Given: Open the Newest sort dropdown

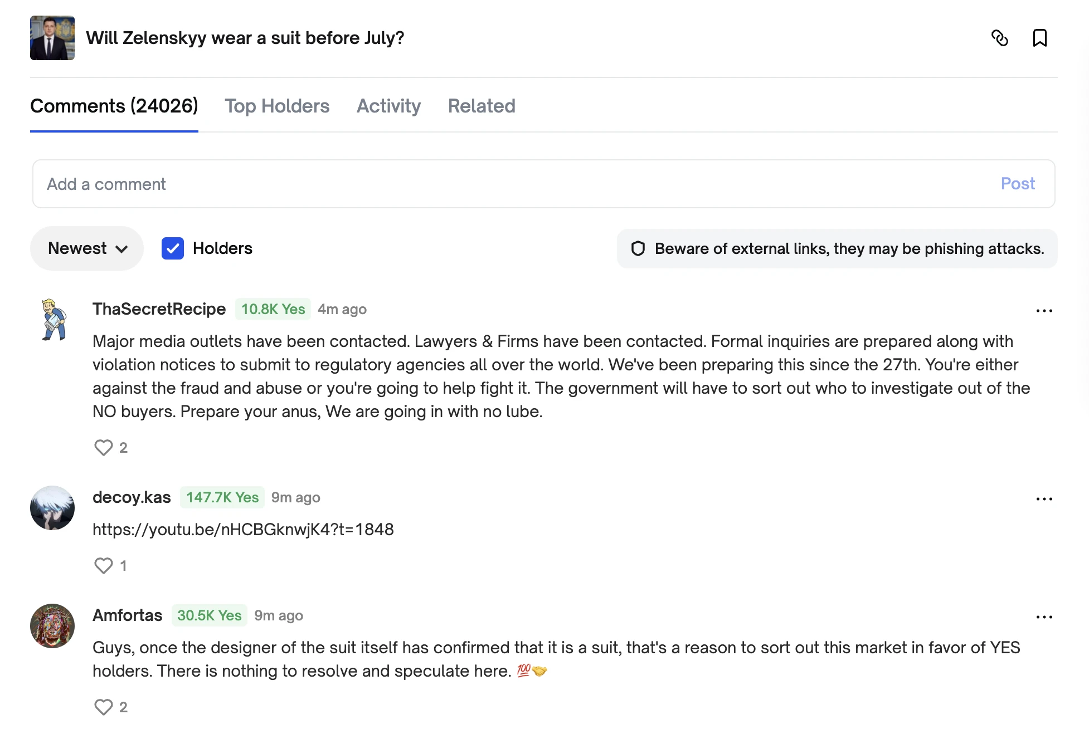Looking at the screenshot, I should 87,248.
